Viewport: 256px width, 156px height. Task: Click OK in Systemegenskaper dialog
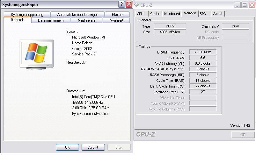pyautogui.click(x=68, y=147)
